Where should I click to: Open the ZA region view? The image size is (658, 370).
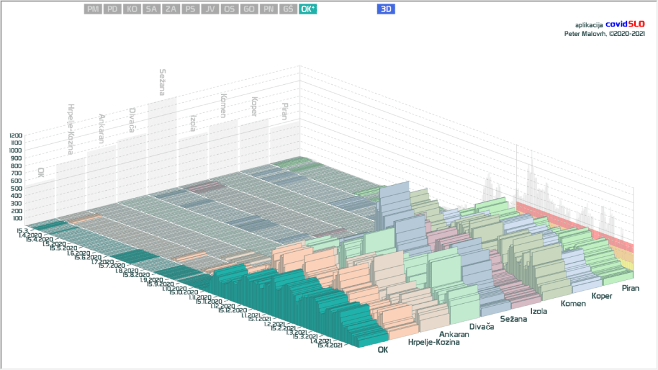point(170,9)
